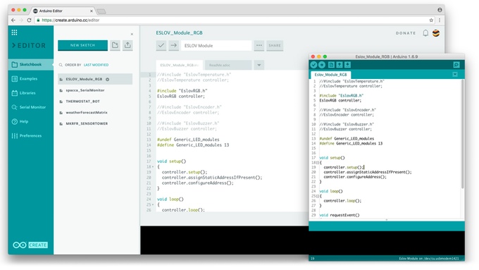Image resolution: width=479 pixels, height=270 pixels.
Task: Open the user profile avatar
Action: coord(436,33)
